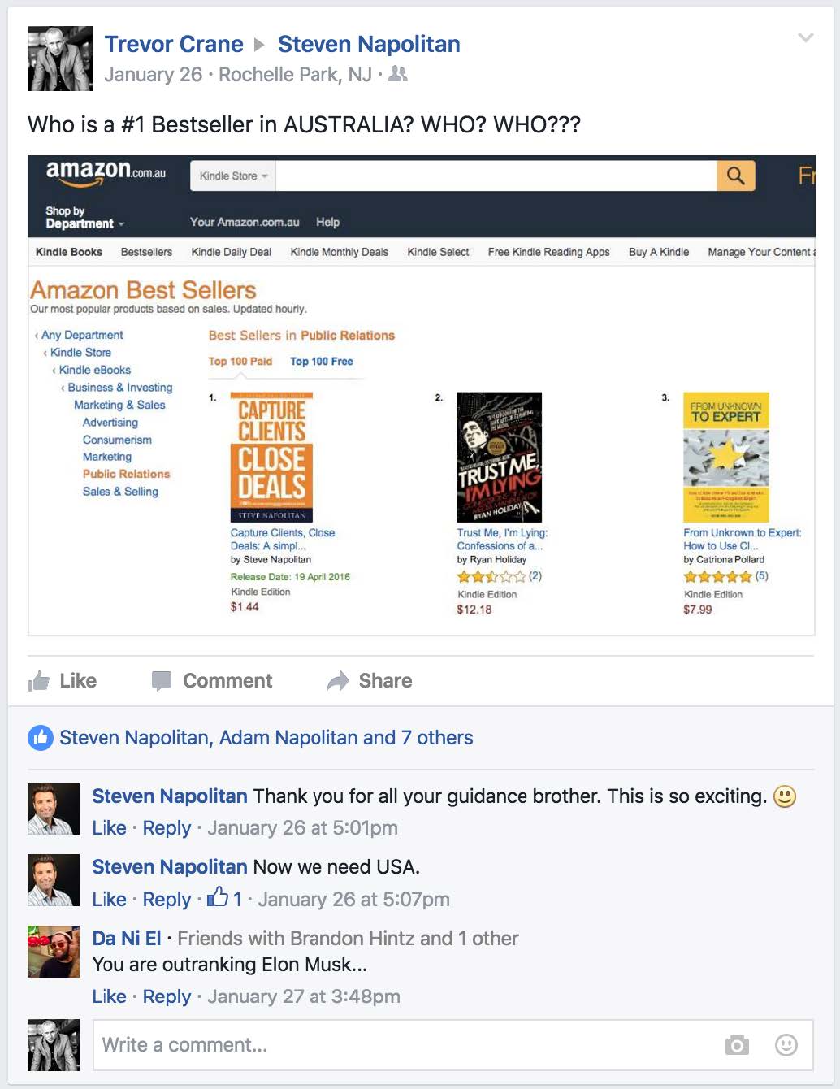Screen dimensions: 840x1089
Task: Click the January 26 post timestamp
Action: [x=153, y=75]
